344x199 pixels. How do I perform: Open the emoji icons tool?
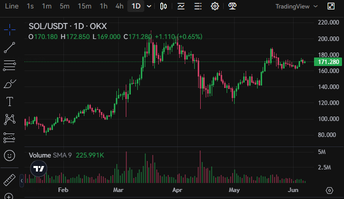click(9, 155)
